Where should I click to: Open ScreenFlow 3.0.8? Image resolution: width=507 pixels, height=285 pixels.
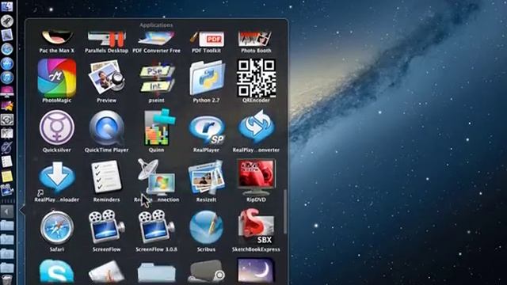point(157,227)
